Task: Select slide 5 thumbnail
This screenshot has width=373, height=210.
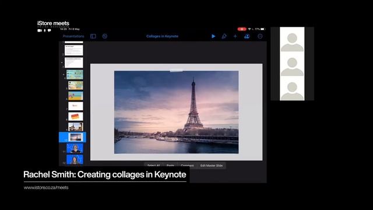Action: pyautogui.click(x=76, y=85)
